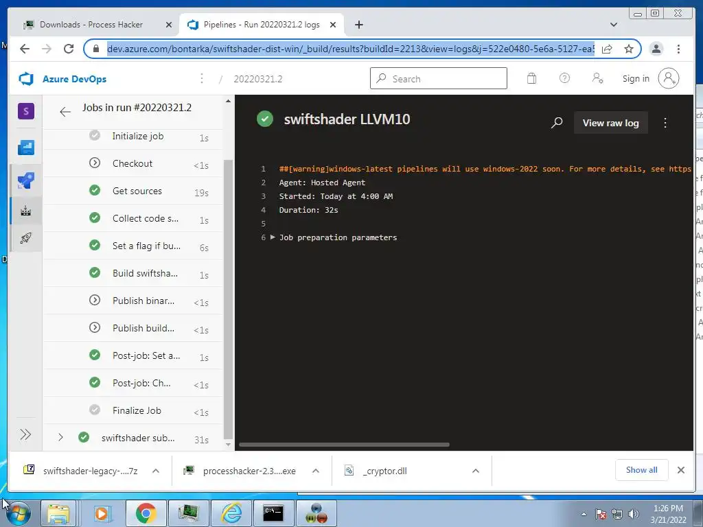Open the 20220321.2 breadcrumb link
The image size is (703, 527).
coord(258,79)
